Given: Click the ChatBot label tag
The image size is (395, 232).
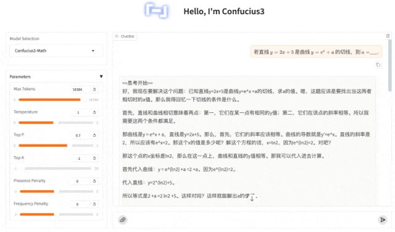Looking at the screenshot, I should point(125,36).
